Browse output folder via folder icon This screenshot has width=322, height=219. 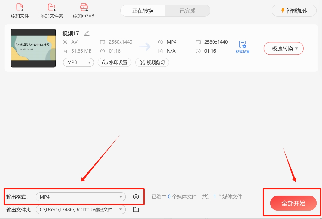point(136,209)
